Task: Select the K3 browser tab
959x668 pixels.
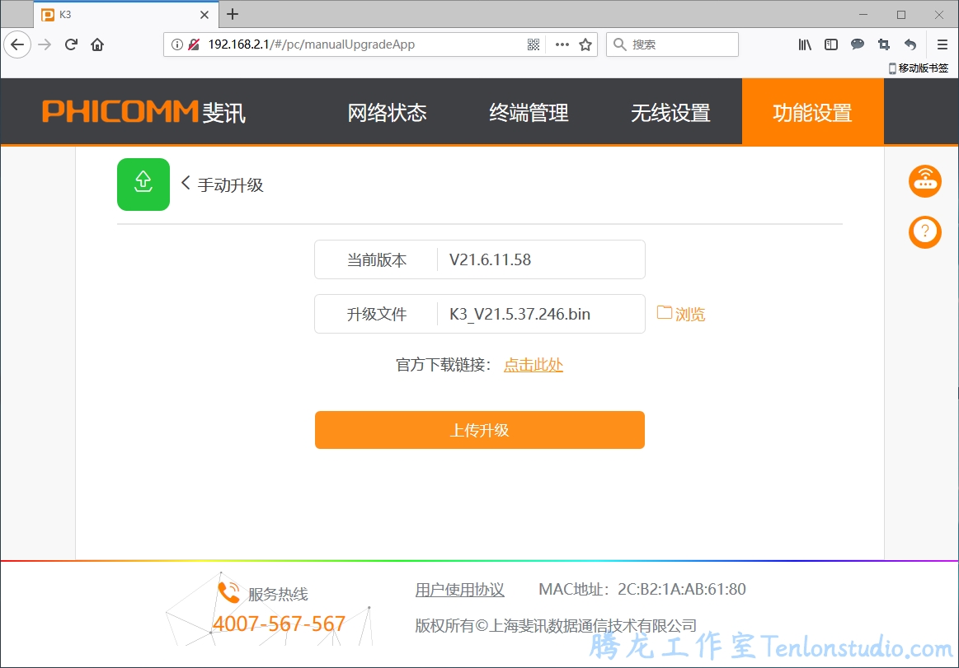Action: (126, 15)
